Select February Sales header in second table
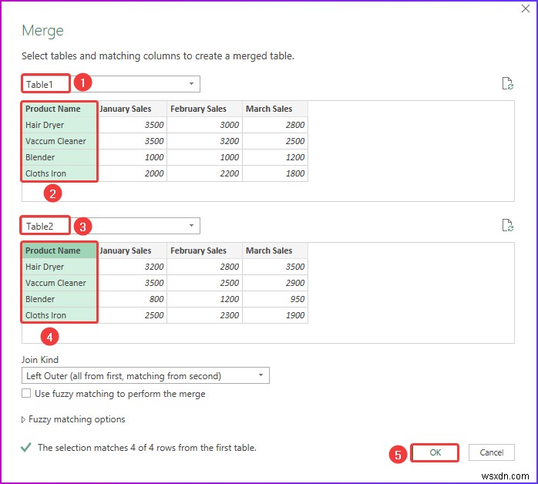 coord(198,250)
